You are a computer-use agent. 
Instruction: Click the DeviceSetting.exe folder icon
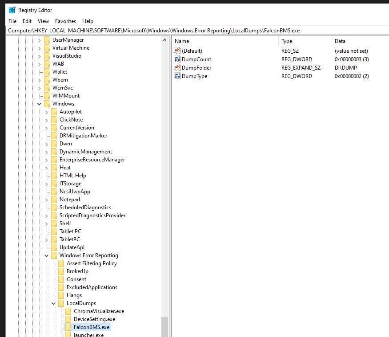(68, 319)
